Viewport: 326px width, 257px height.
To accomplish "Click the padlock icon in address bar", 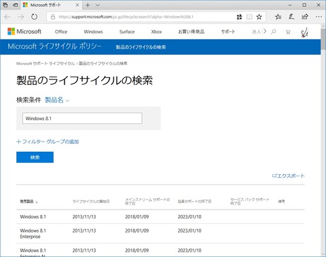I will tap(53, 17).
